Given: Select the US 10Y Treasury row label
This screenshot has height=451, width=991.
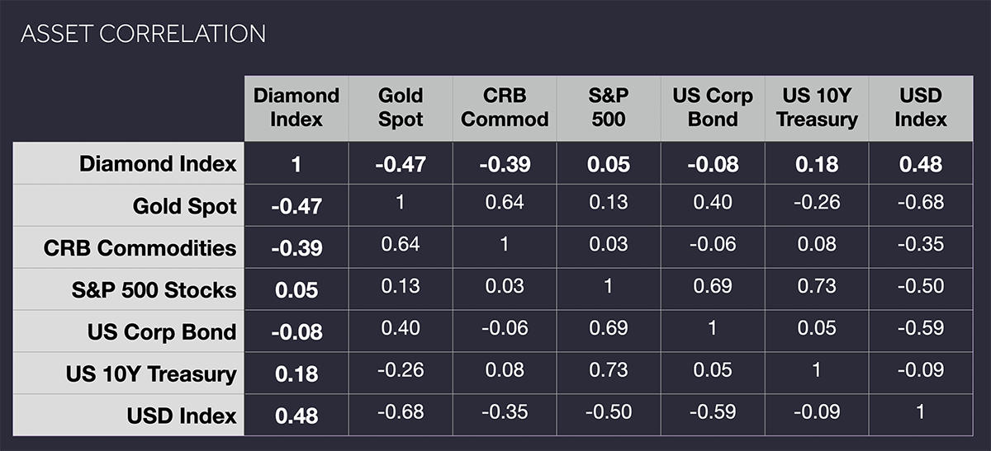Looking at the screenshot, I should 151,373.
